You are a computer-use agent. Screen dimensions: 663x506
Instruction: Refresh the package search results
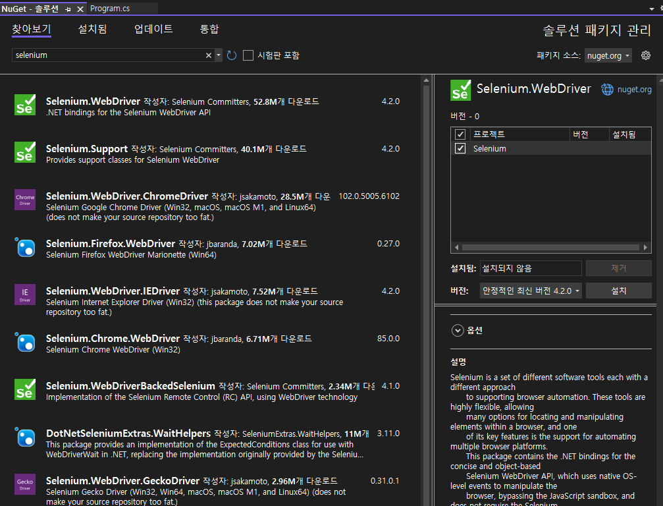[231, 55]
